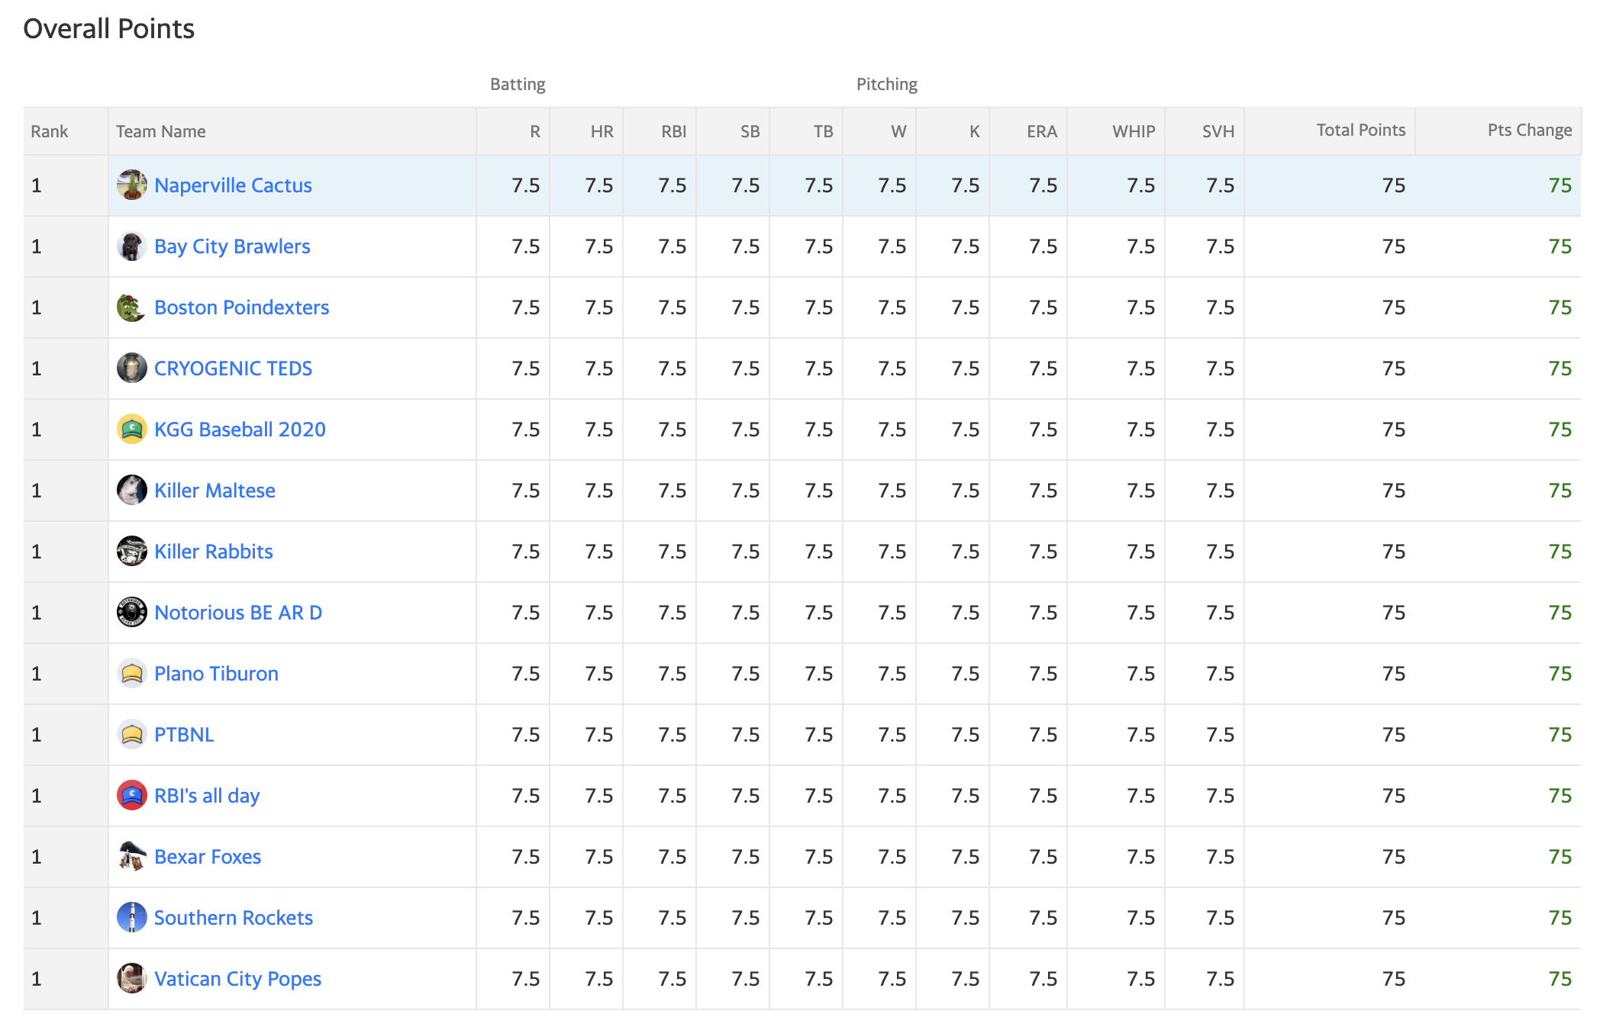Open the Plano Tiburon team page
The width and height of the screenshot is (1603, 1030).
click(216, 674)
